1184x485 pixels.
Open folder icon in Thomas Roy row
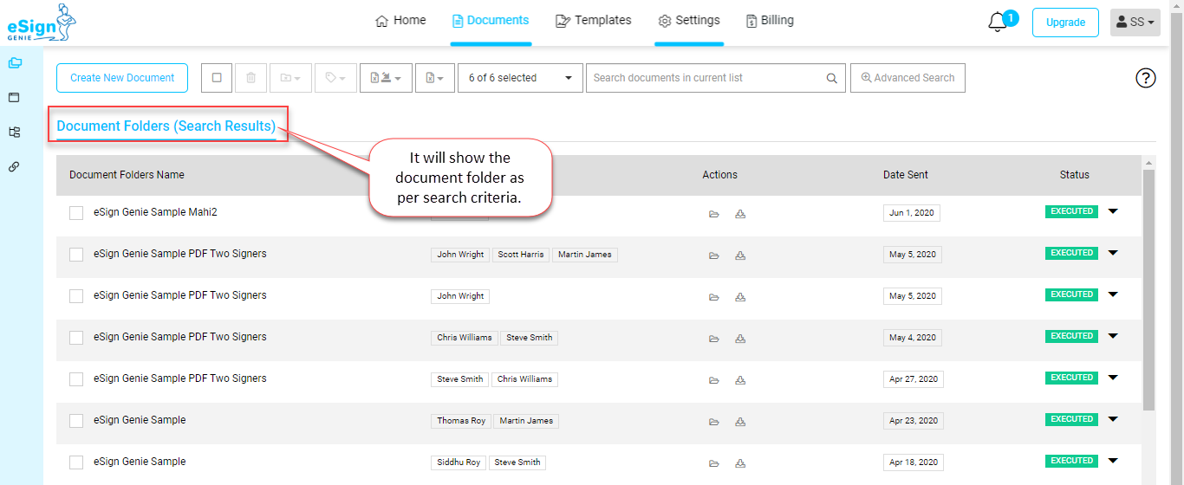[x=714, y=422]
